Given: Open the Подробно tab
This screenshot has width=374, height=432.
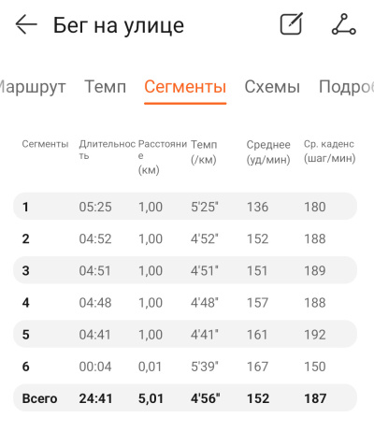Looking at the screenshot, I should pyautogui.click(x=346, y=87).
